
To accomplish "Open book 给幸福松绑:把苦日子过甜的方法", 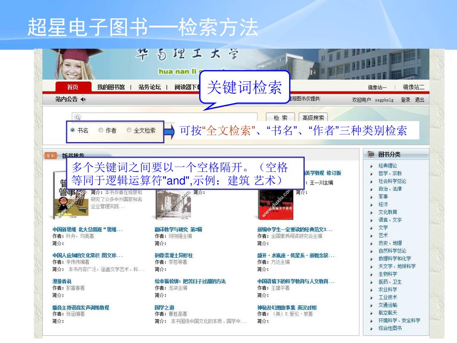I will click(x=190, y=281).
